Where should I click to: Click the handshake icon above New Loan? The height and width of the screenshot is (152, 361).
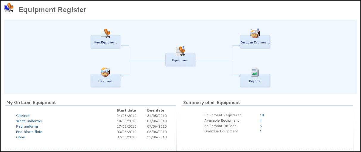(x=105, y=72)
